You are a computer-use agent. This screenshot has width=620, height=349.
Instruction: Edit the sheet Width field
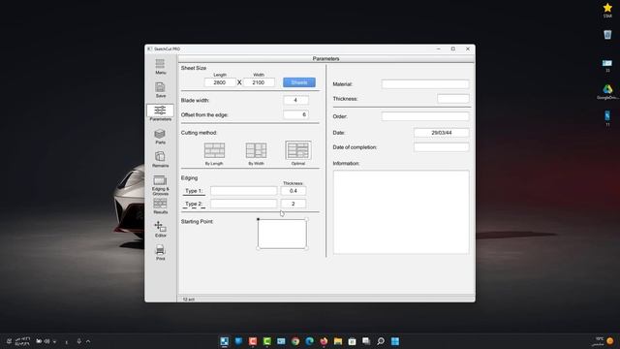[259, 82]
